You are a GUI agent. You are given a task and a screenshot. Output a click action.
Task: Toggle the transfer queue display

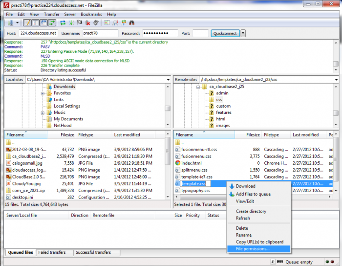coord(51,22)
